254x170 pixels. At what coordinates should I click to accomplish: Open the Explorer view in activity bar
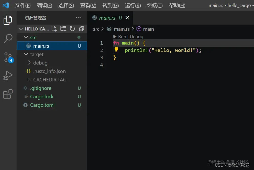pyautogui.click(x=8, y=20)
